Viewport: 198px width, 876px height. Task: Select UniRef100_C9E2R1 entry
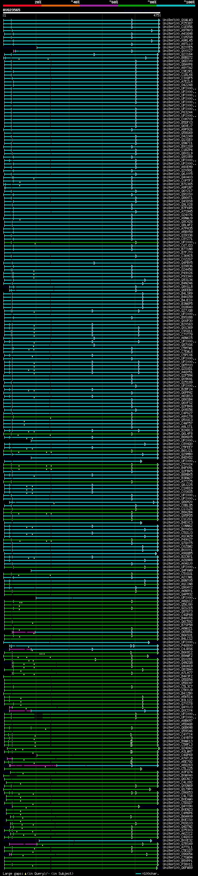pyautogui.click(x=178, y=71)
